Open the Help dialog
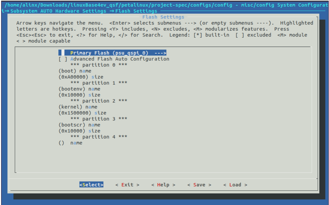 click(x=164, y=184)
